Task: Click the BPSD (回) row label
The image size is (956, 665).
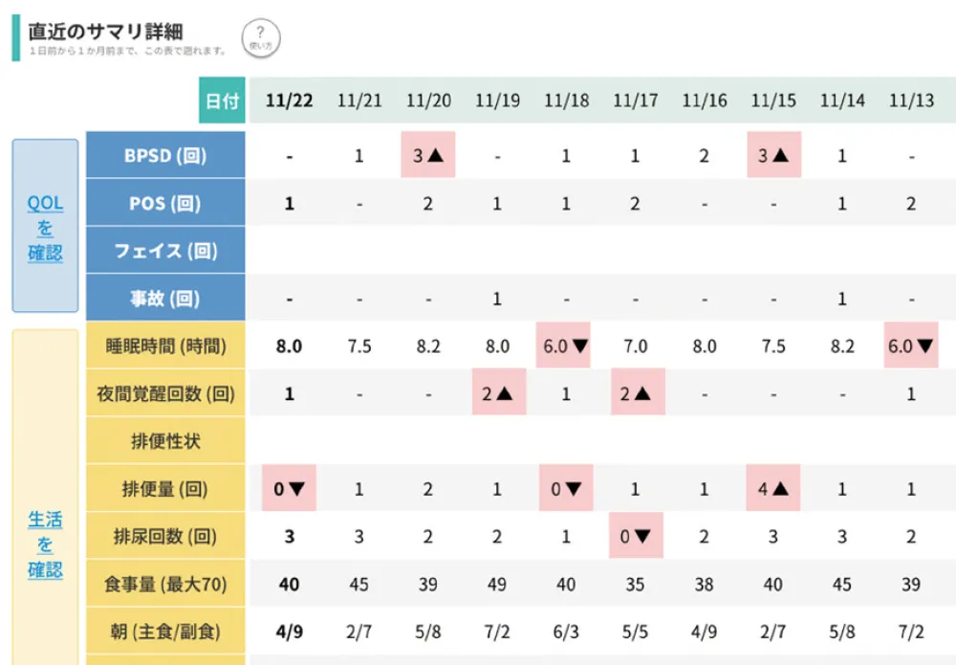Action: pyautogui.click(x=165, y=155)
